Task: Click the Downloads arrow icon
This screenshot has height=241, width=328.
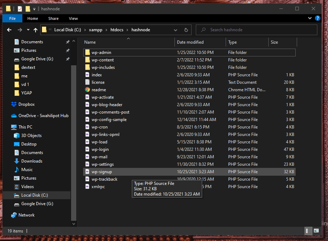Action: coord(17,161)
